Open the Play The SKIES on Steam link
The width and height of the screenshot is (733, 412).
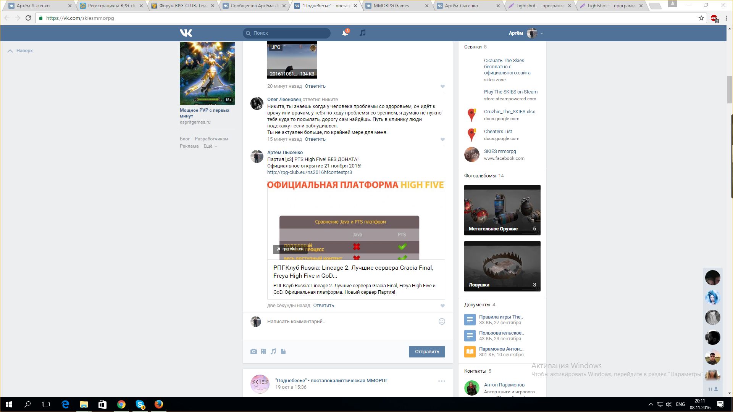510,92
